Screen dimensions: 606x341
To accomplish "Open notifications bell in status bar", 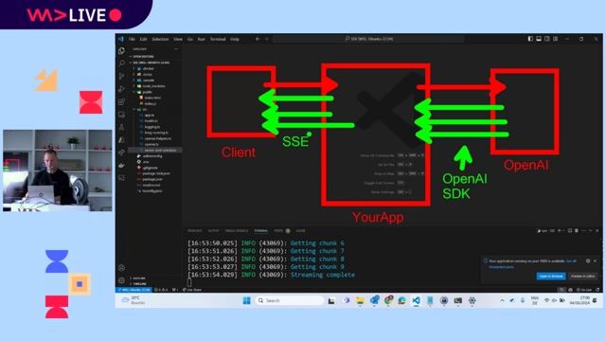I will tap(597, 290).
